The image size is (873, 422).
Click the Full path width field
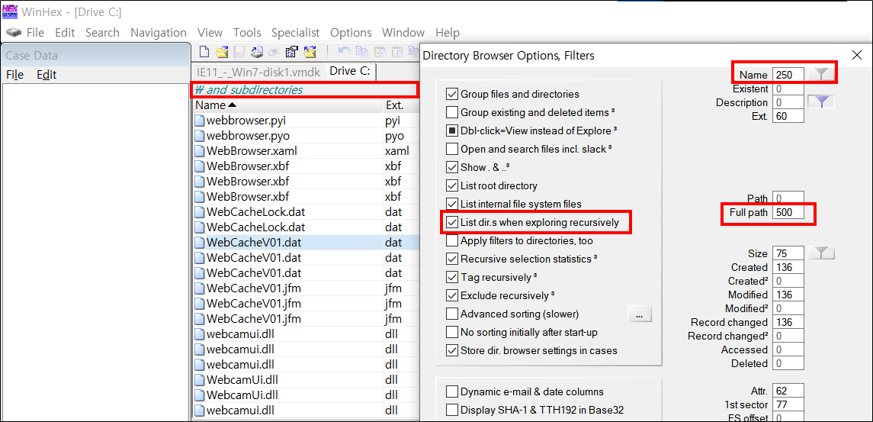point(788,212)
